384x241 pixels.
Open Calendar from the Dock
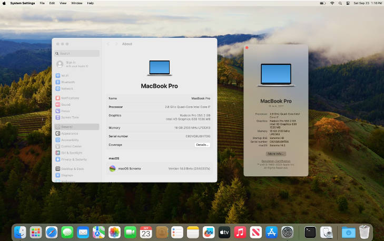pos(146,232)
